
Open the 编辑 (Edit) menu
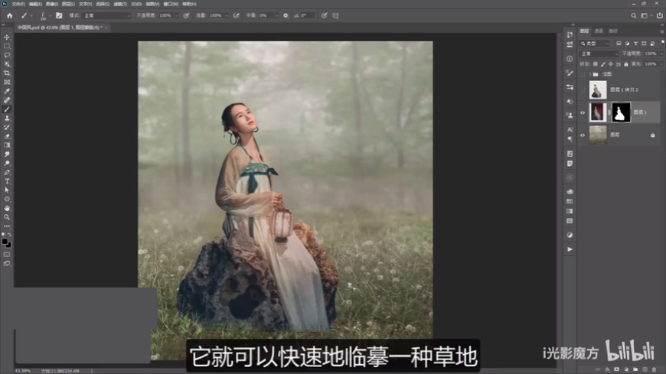pos(35,4)
